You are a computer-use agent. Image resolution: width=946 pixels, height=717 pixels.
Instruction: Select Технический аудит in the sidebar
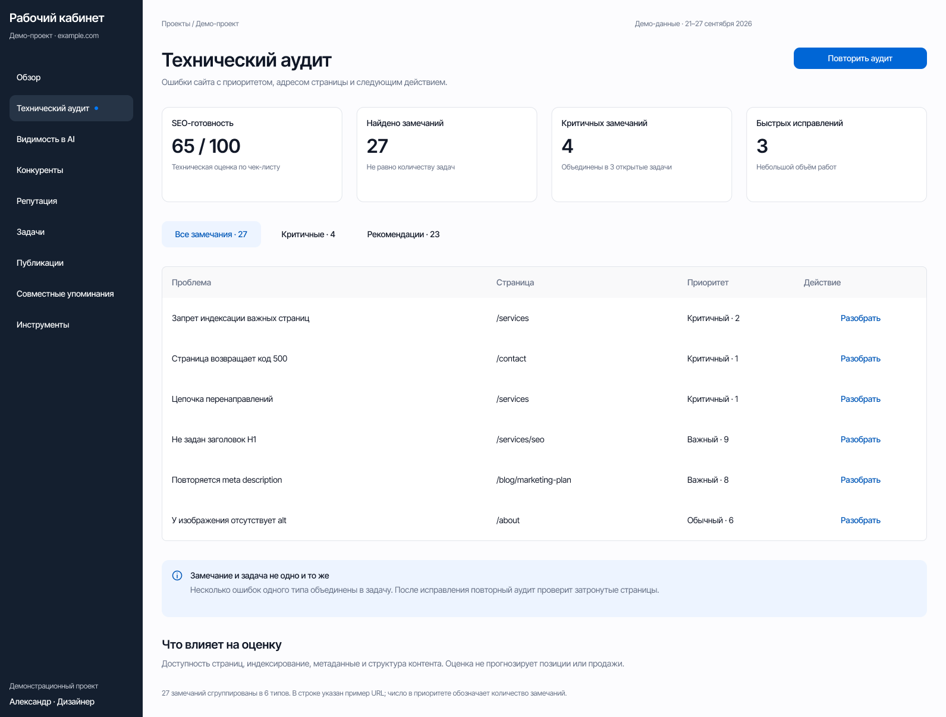[71, 108]
